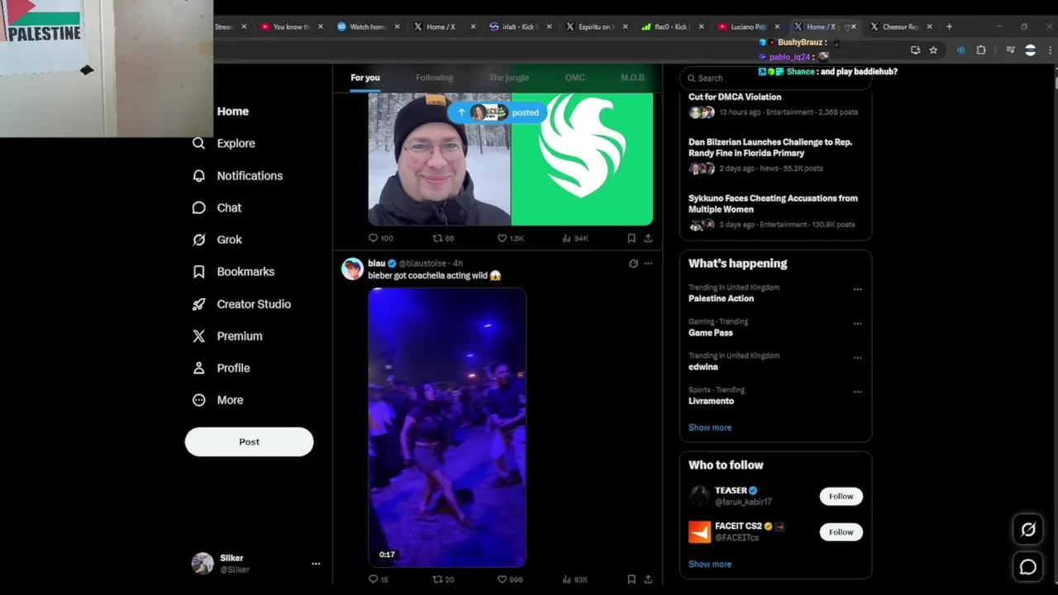The width and height of the screenshot is (1058, 595).
Task: Follow FACEIT CS2 account
Action: (x=841, y=532)
